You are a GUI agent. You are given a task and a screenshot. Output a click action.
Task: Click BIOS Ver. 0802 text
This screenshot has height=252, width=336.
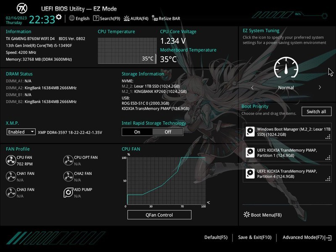point(72,39)
